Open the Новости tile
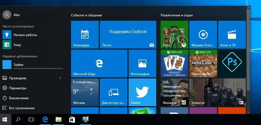The image size is (261, 125). [x=218, y=92]
